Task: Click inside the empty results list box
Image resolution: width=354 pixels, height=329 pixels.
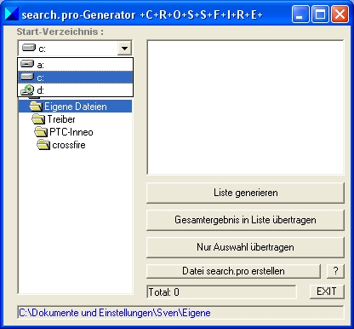Action: 245,107
